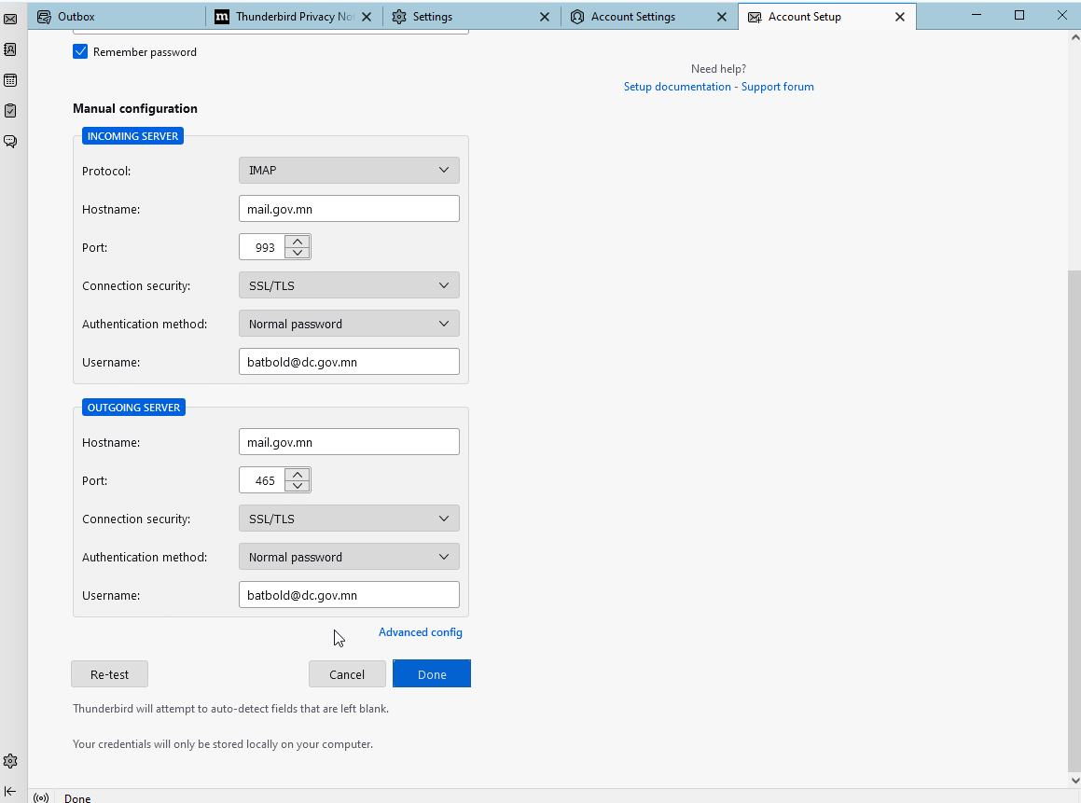Click the INCOMING SERVER label badge
Viewport: 1081px width, 803px height.
coord(133,136)
